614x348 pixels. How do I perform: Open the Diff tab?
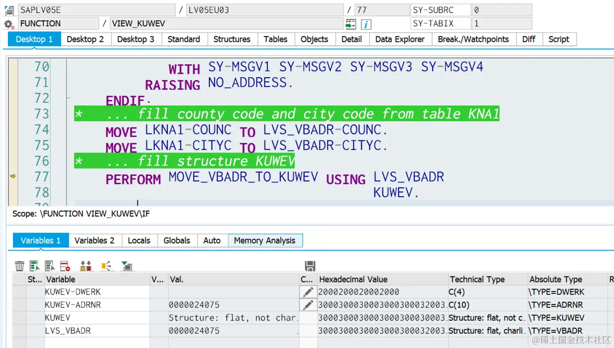[x=529, y=39]
